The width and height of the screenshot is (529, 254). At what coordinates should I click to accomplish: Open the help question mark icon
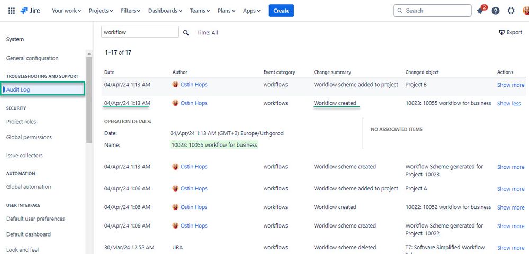click(x=495, y=11)
